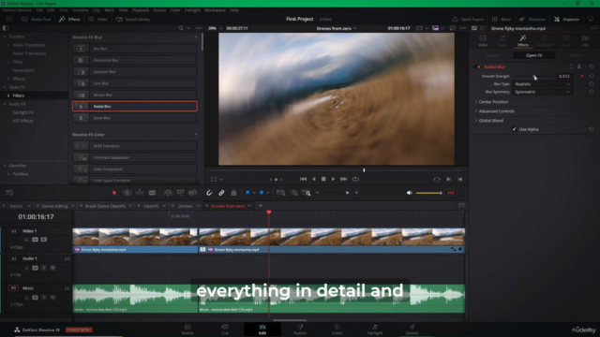Expand Video Transitions in Toolbox
The width and height of the screenshot is (600, 337).
[8, 45]
